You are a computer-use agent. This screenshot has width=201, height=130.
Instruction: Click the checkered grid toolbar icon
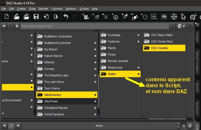pyautogui.click(x=164, y=17)
